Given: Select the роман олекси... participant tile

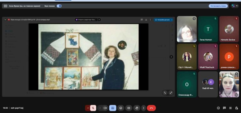Looking at the screenshot, I should pyautogui.click(x=229, y=57).
